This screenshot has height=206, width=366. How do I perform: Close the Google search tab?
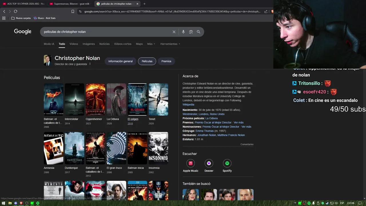[138, 4]
